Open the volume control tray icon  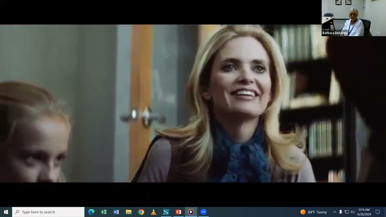[x=353, y=212]
